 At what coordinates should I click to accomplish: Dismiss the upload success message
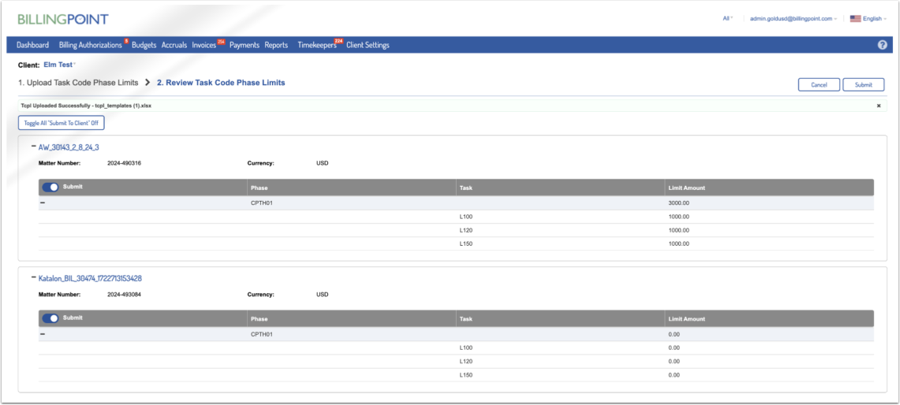point(879,106)
